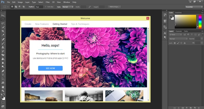Choose Intersect with selection mode
Screen dimensions: 204x109
pyautogui.click(x=24, y=7)
